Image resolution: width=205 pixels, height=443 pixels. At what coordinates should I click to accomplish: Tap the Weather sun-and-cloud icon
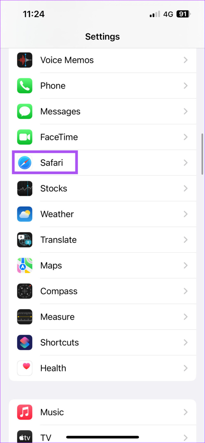click(25, 214)
